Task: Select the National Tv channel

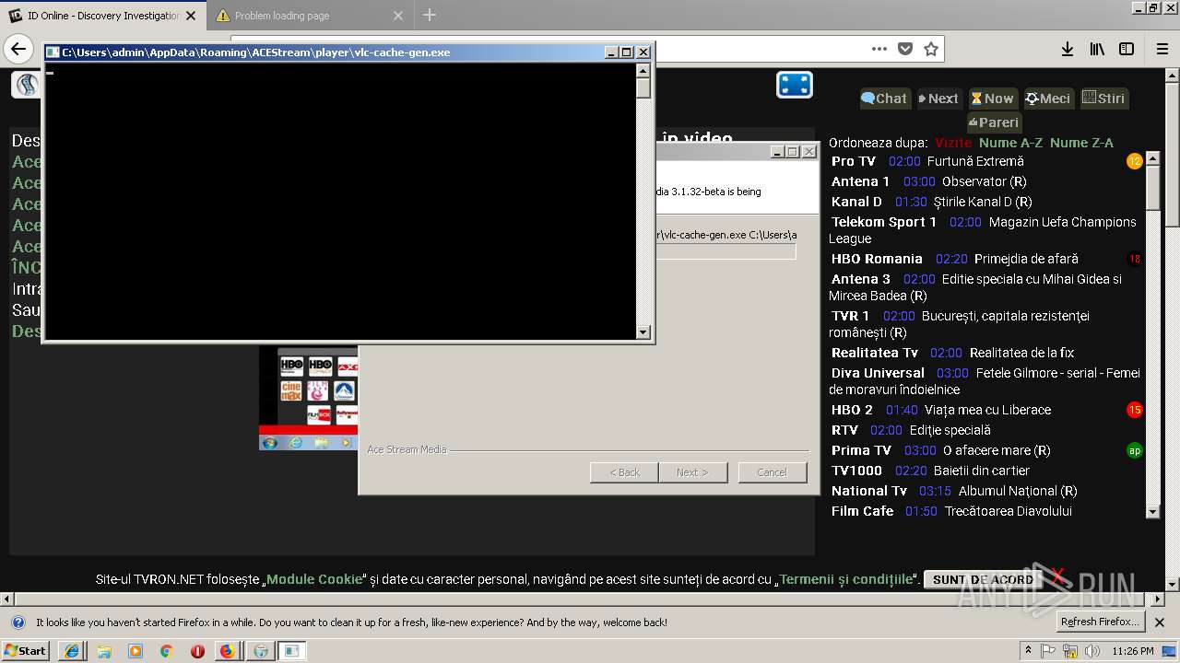Action: pos(869,491)
